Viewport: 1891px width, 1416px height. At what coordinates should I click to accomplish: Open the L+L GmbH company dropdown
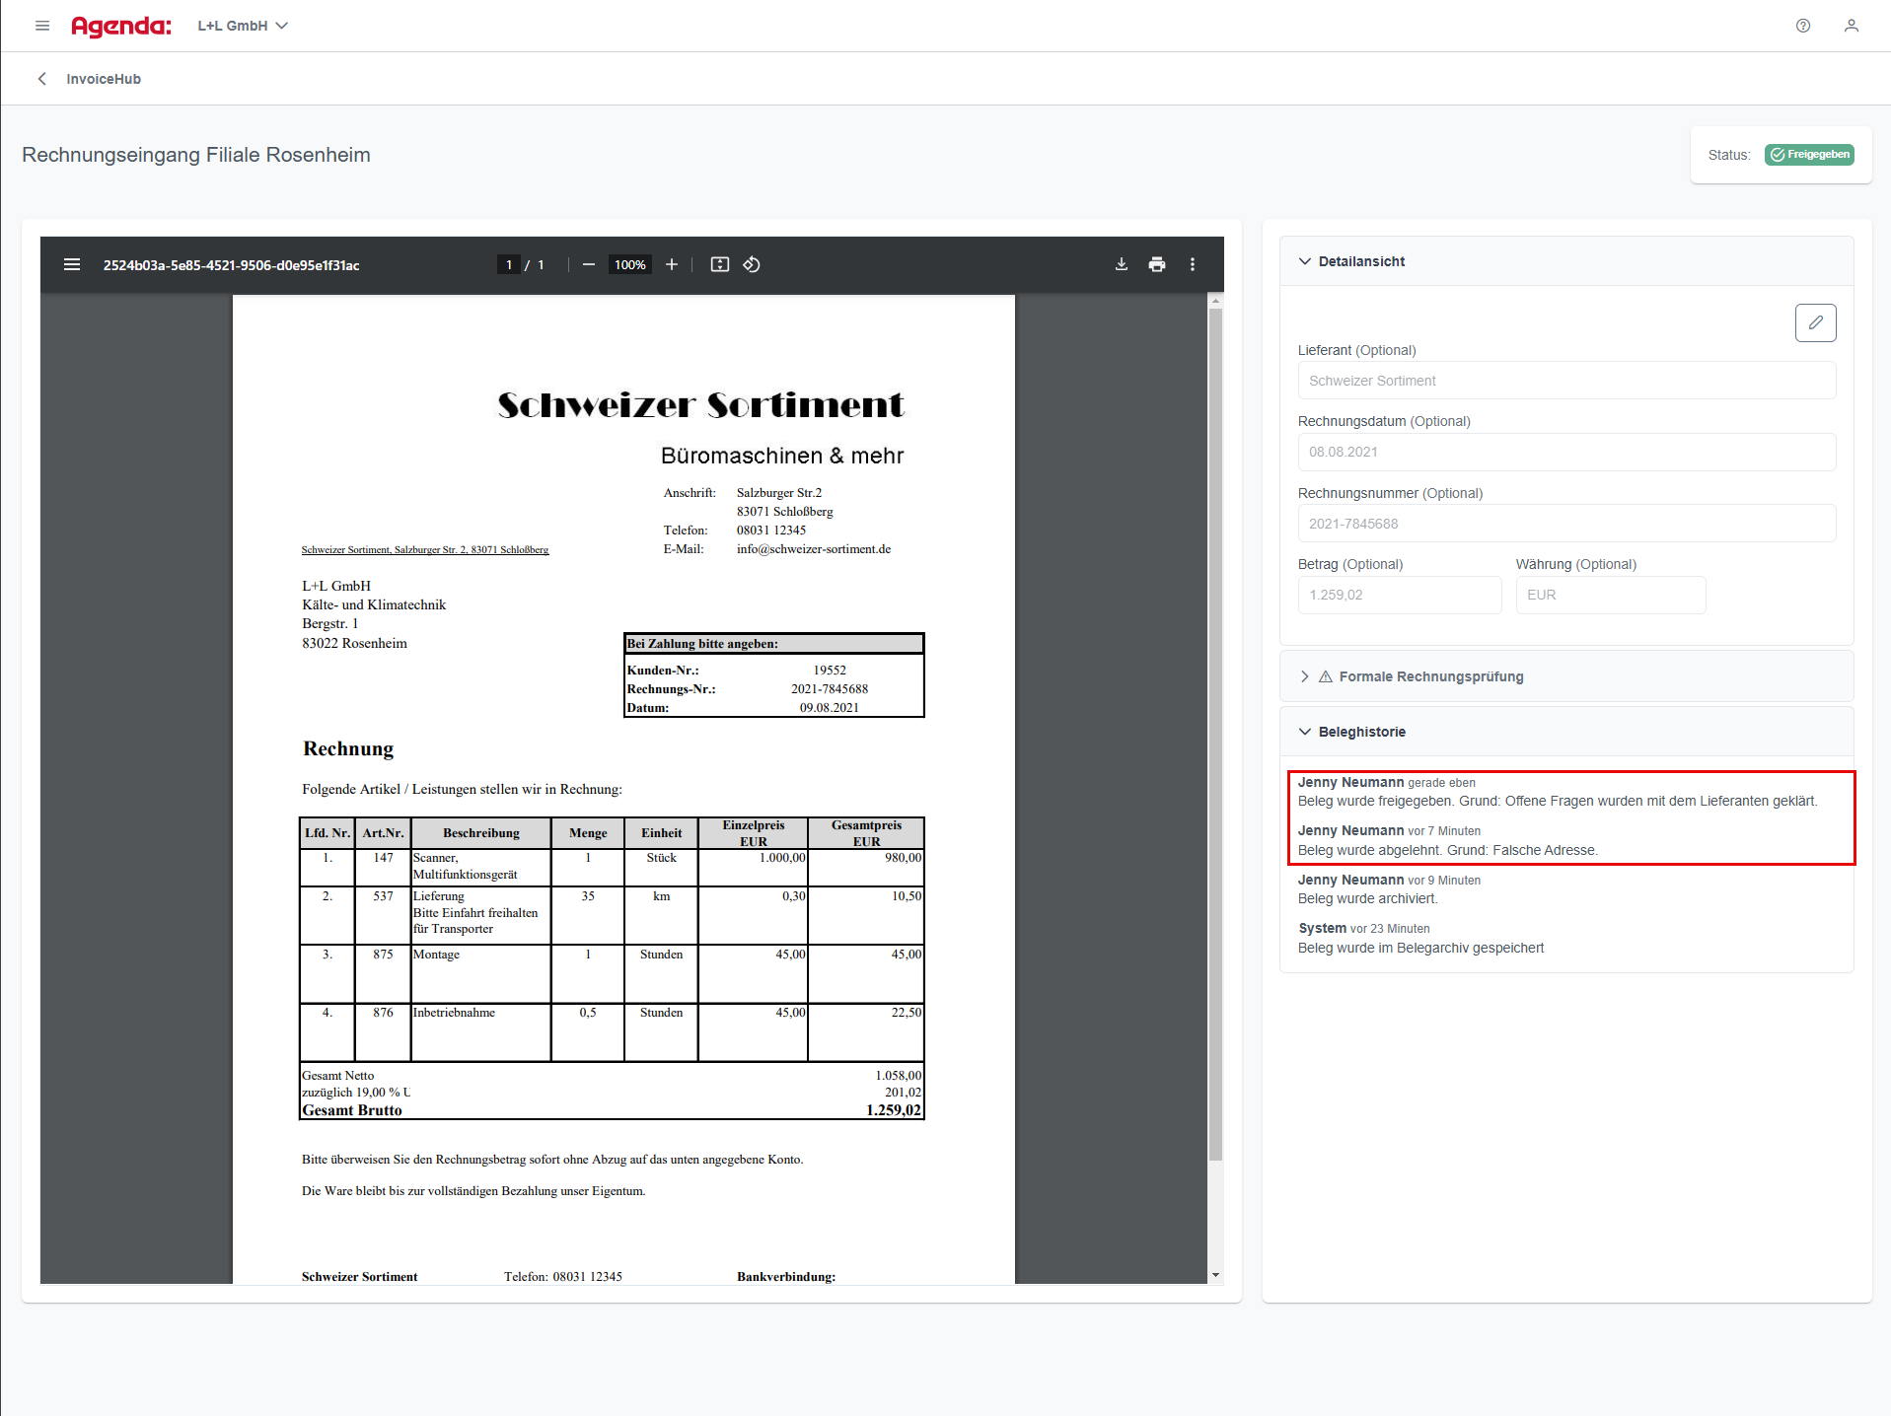243,26
